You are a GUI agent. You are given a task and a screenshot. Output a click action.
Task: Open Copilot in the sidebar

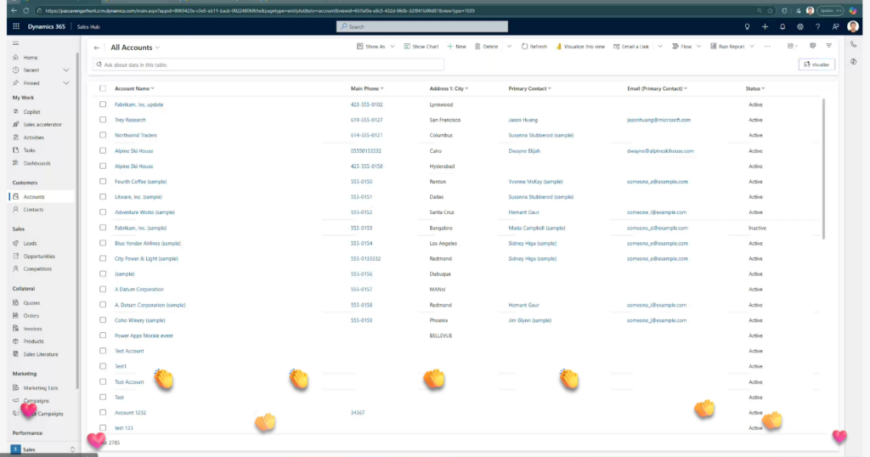(31, 111)
